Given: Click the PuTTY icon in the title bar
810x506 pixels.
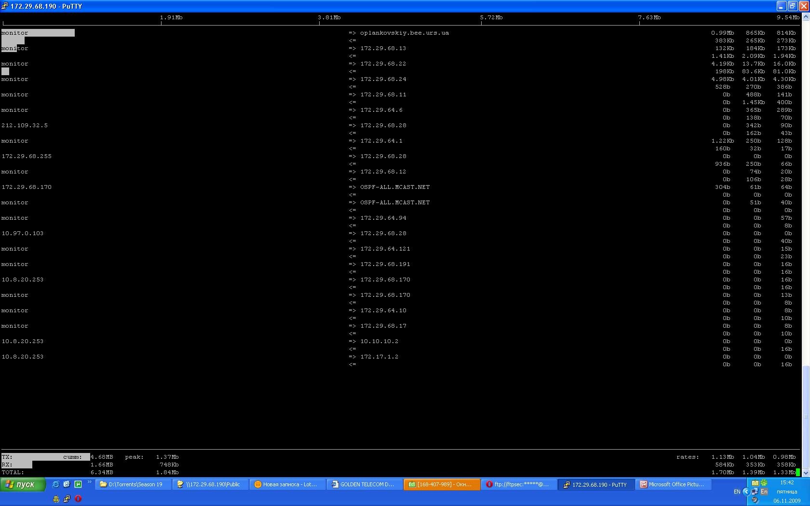Looking at the screenshot, I should (5, 6).
